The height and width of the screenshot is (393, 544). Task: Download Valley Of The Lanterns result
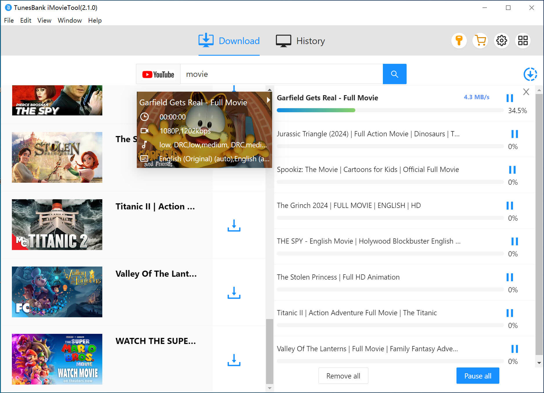coord(234,293)
